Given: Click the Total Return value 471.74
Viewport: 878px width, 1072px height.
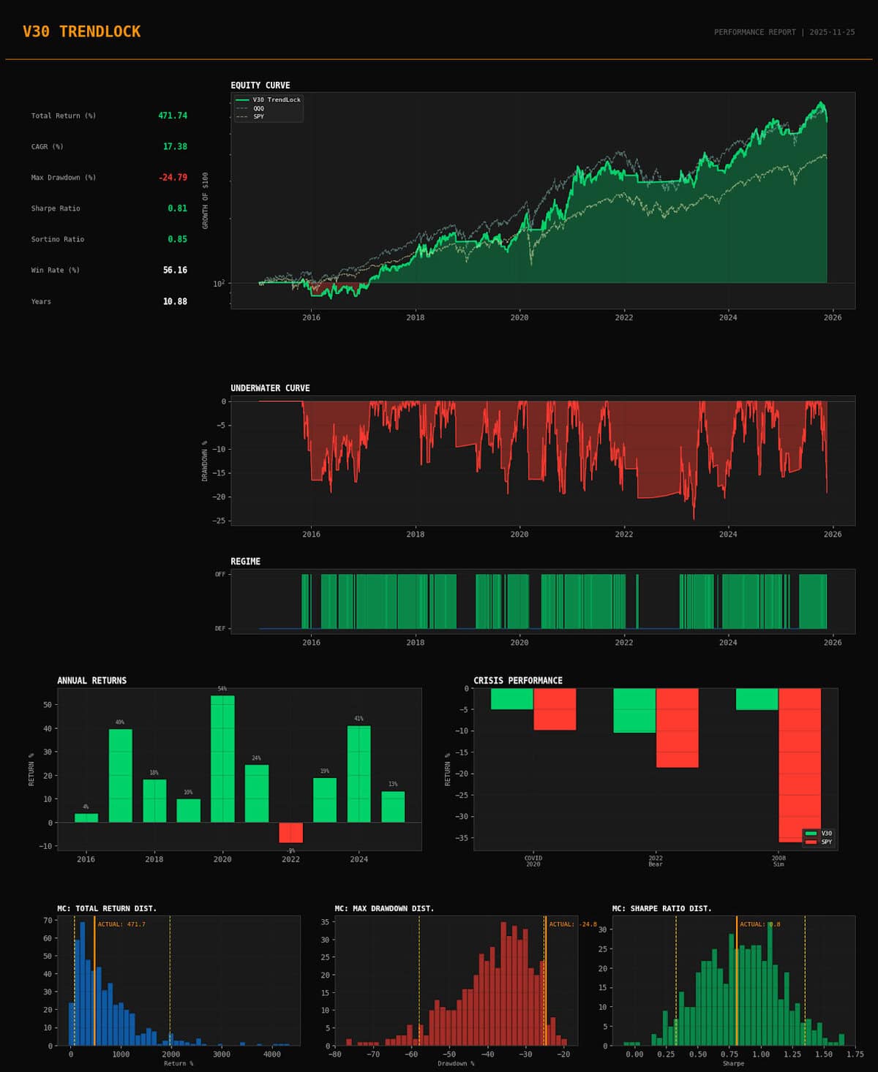Looking at the screenshot, I should (x=173, y=116).
